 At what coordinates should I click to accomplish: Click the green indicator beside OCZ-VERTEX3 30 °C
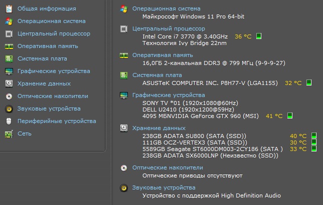point(314,142)
